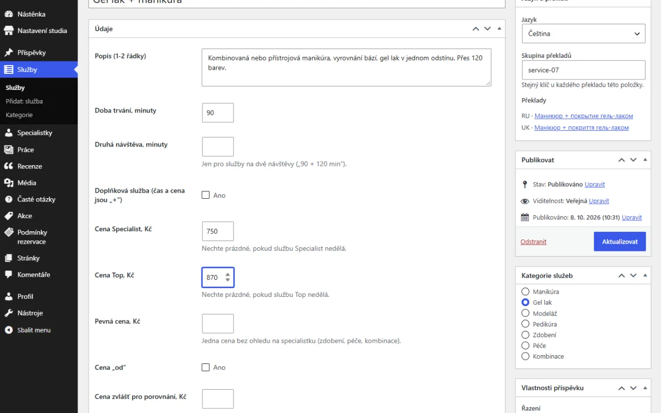The width and height of the screenshot is (661, 413).
Task: Click the Specialistky person icon
Action: coord(8,133)
